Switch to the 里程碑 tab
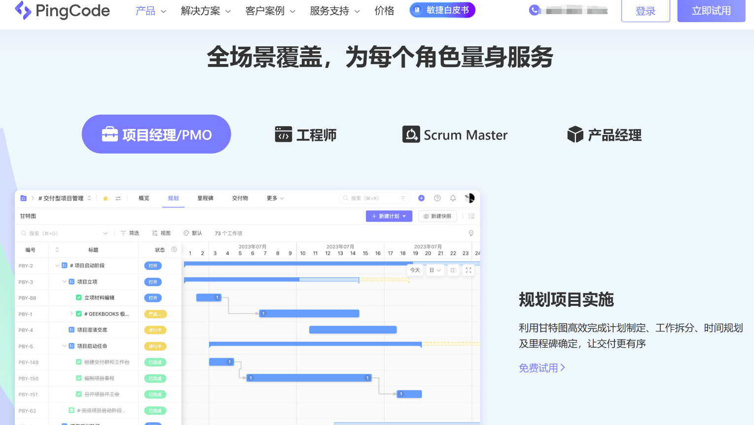754x425 pixels. tap(206, 198)
